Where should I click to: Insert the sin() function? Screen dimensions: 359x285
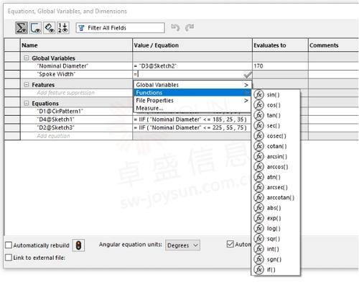[x=276, y=95]
